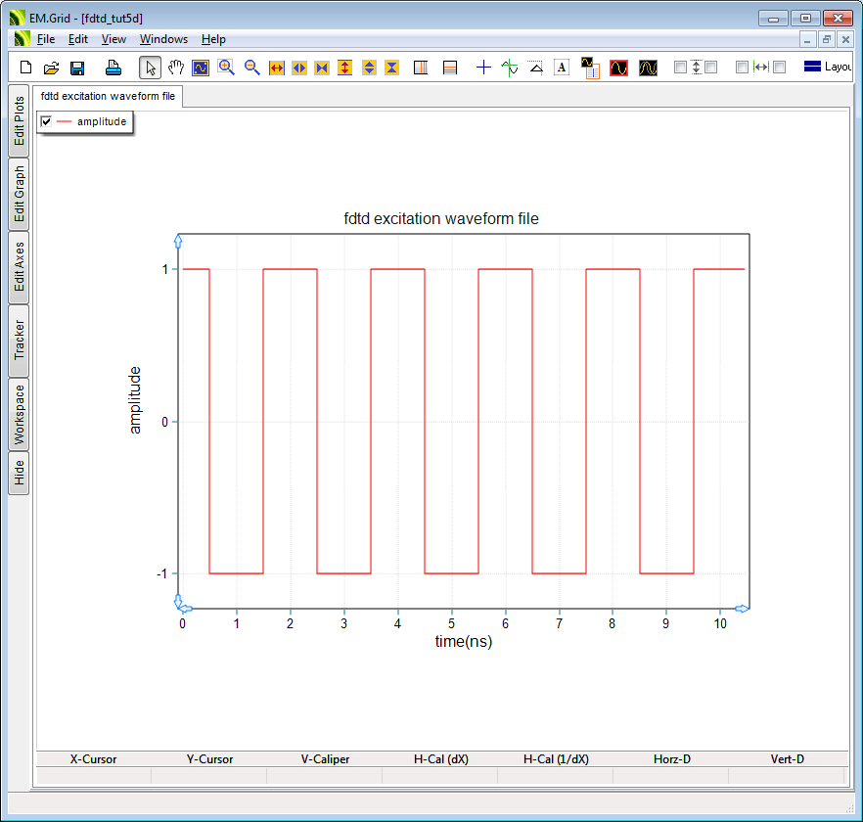Open the Edit Plots side panel
The image size is (863, 822).
(x=19, y=120)
